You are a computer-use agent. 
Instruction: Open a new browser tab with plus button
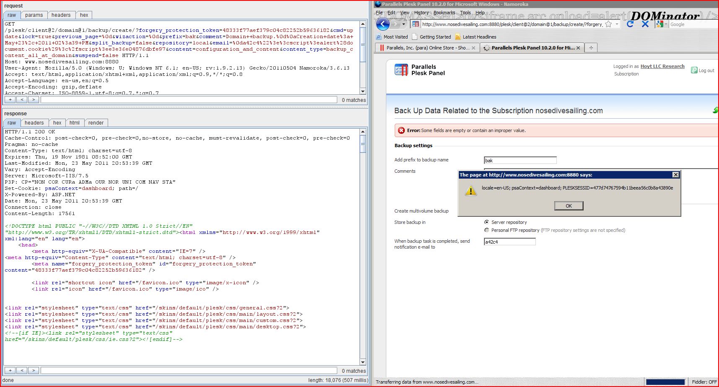point(591,48)
